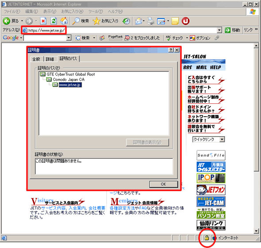This screenshot has width=261, height=248.
Task: Click the padlock icon in status bar
Action: click(207, 238)
